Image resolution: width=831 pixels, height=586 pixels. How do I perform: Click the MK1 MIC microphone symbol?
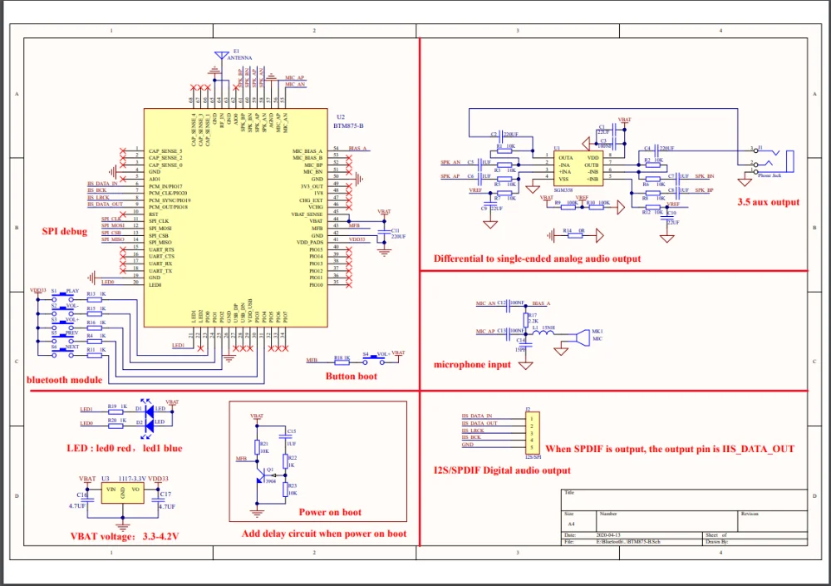tap(583, 337)
